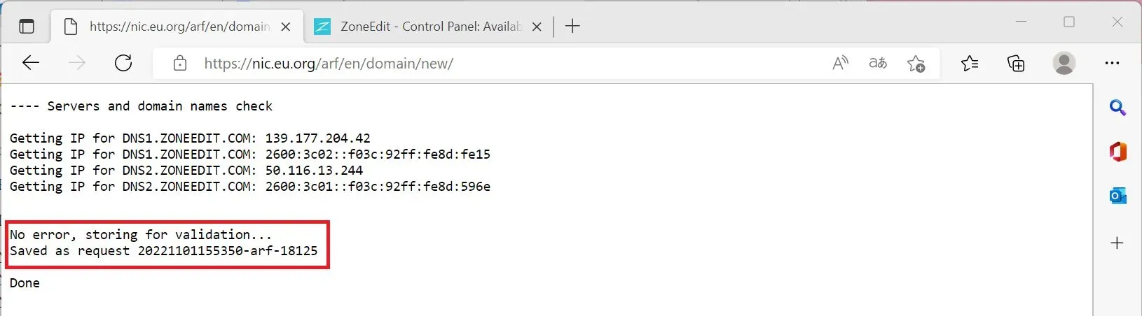Viewport: 1142px width, 316px height.
Task: Click the translate page icon
Action: click(x=878, y=64)
